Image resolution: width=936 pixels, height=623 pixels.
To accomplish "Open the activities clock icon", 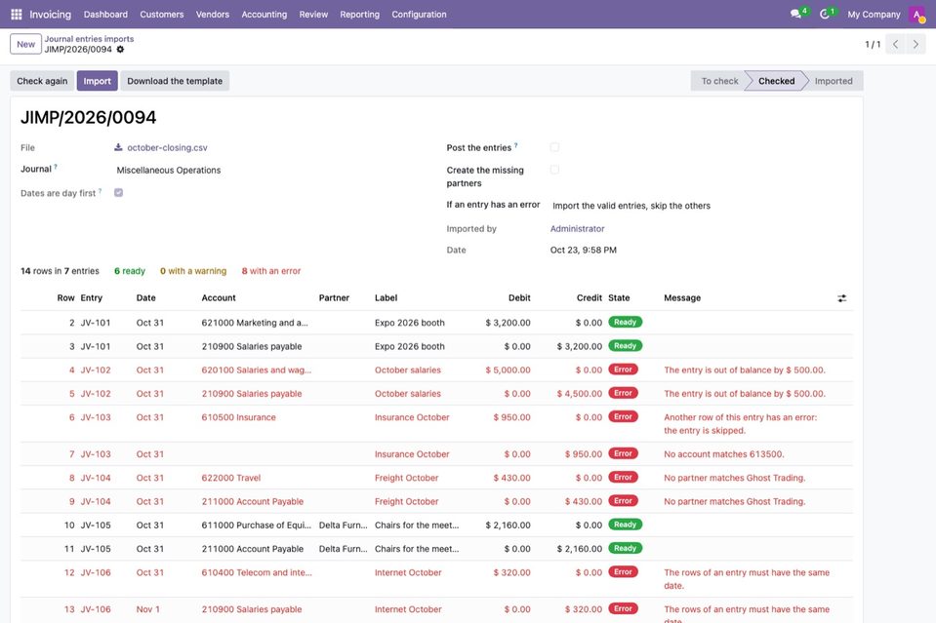I will tap(825, 14).
